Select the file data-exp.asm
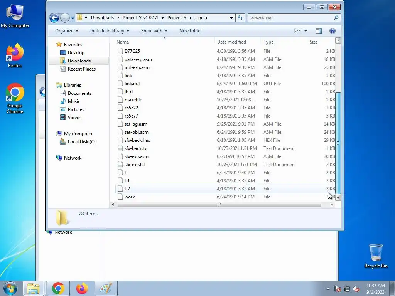This screenshot has width=395, height=296. (x=138, y=59)
